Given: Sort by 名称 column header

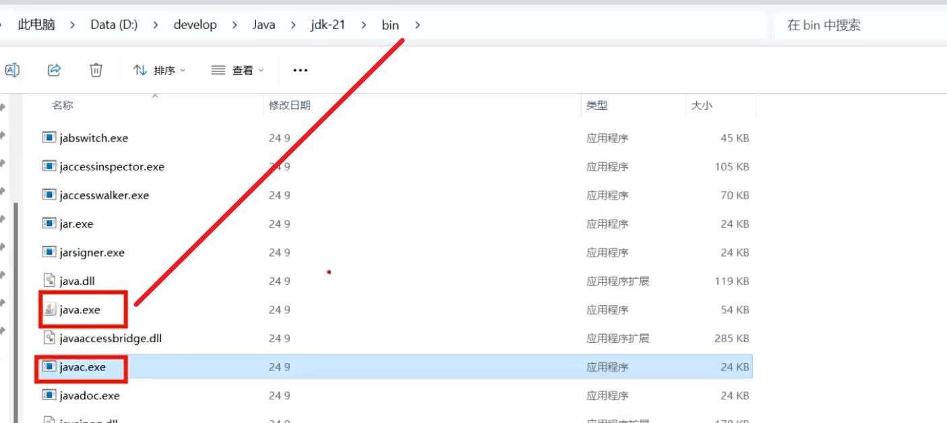Looking at the screenshot, I should pyautogui.click(x=63, y=105).
